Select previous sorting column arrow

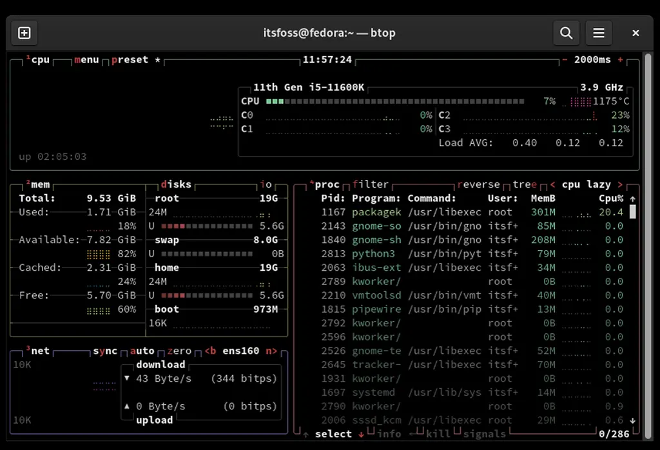pos(552,184)
